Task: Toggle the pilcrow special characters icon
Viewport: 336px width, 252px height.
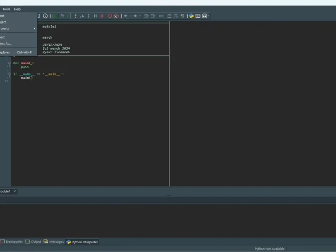Action: [182, 16]
